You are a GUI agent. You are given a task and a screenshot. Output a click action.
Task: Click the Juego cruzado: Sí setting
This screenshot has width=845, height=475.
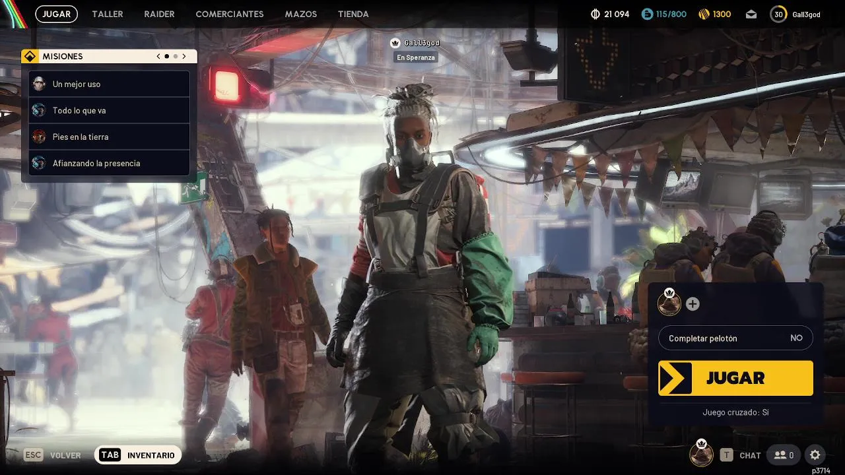coord(735,412)
